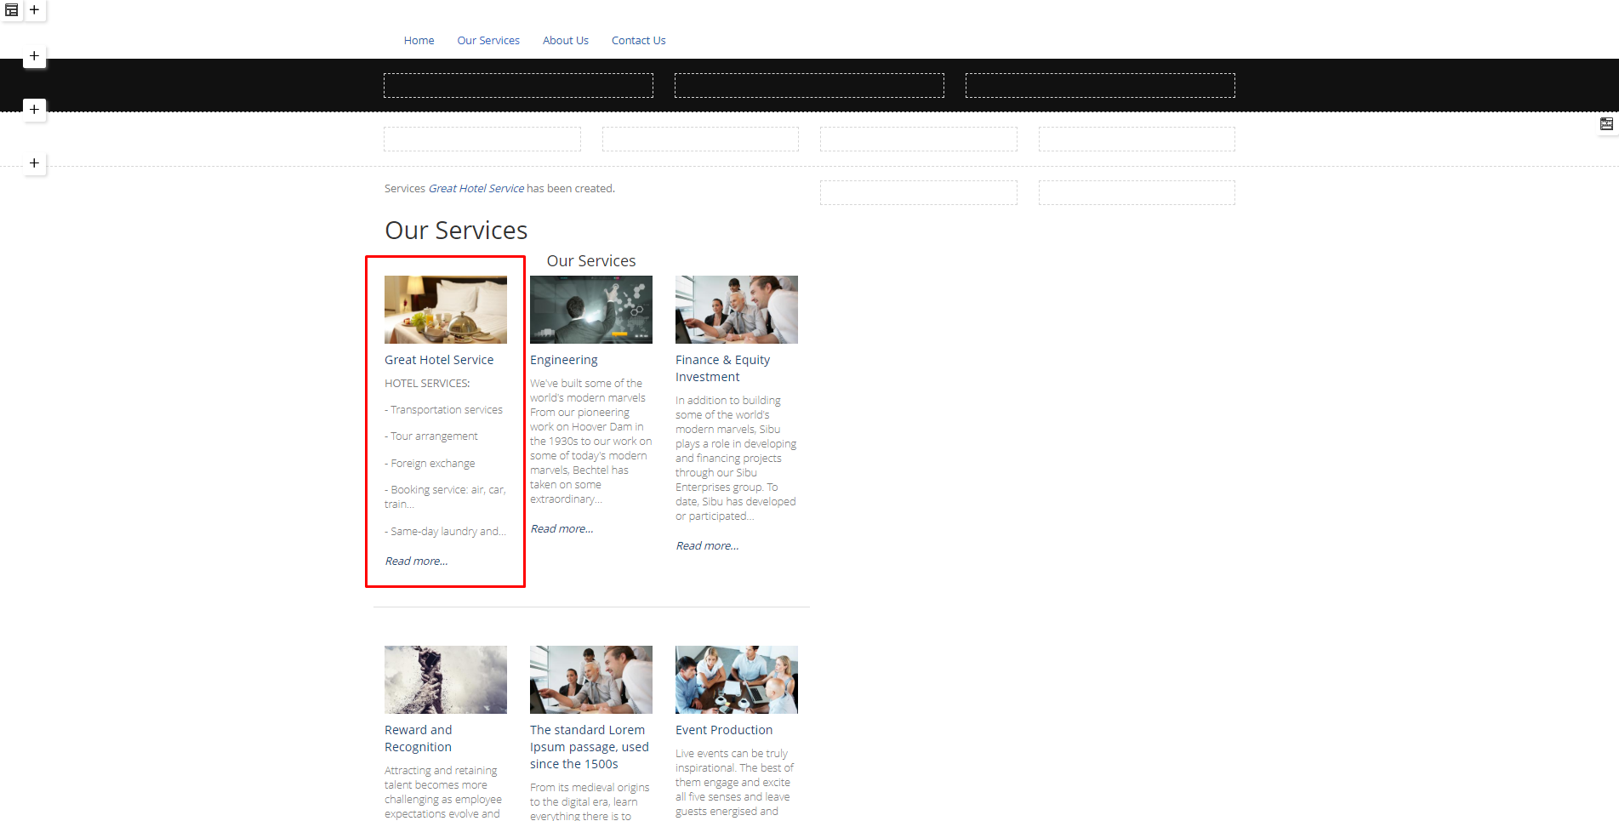Open the Great Hotel Service card title
Image resolution: width=1619 pixels, height=821 pixels.
point(439,360)
